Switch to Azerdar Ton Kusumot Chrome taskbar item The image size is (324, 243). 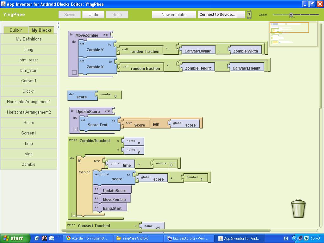88,238
